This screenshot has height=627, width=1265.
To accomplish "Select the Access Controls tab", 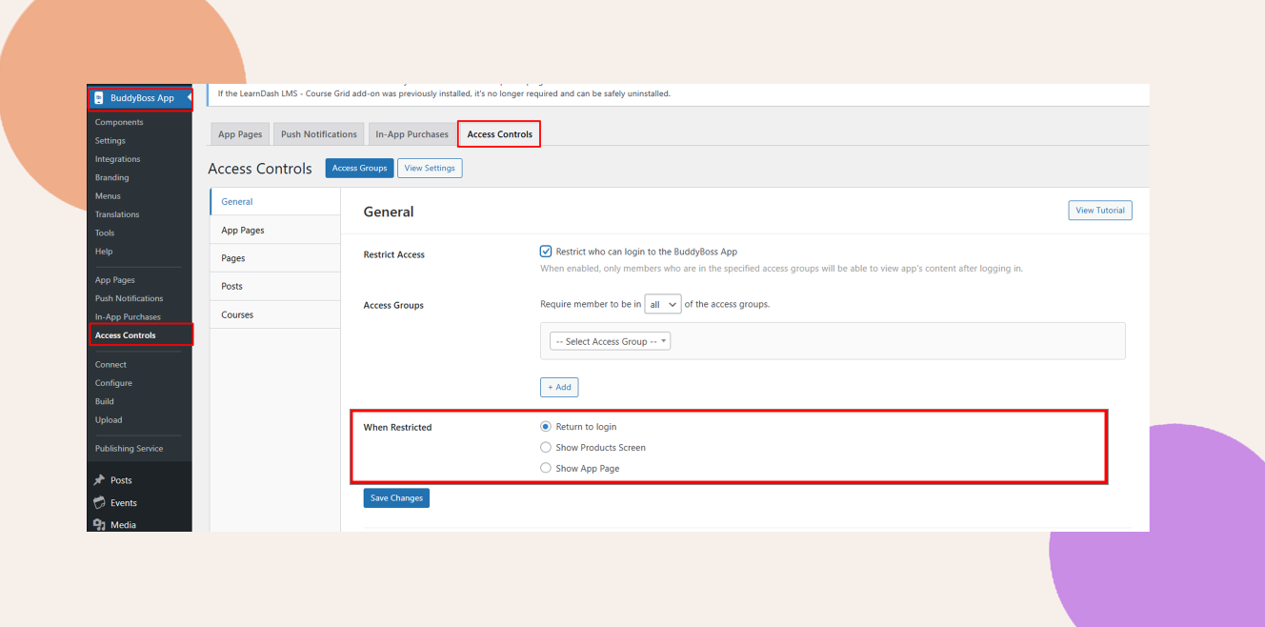I will [x=500, y=134].
